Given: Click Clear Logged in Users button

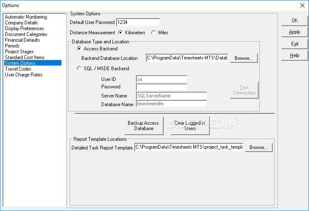Looking at the screenshot, I should [190, 126].
